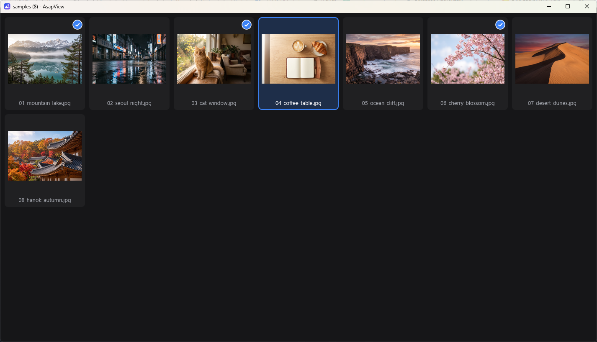Click the 01-mountain-lake.jpg file name
The width and height of the screenshot is (597, 342).
[45, 103]
